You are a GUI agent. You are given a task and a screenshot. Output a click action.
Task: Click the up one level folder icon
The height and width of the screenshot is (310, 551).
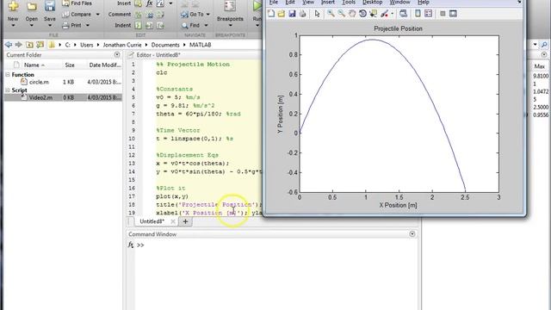[29, 45]
